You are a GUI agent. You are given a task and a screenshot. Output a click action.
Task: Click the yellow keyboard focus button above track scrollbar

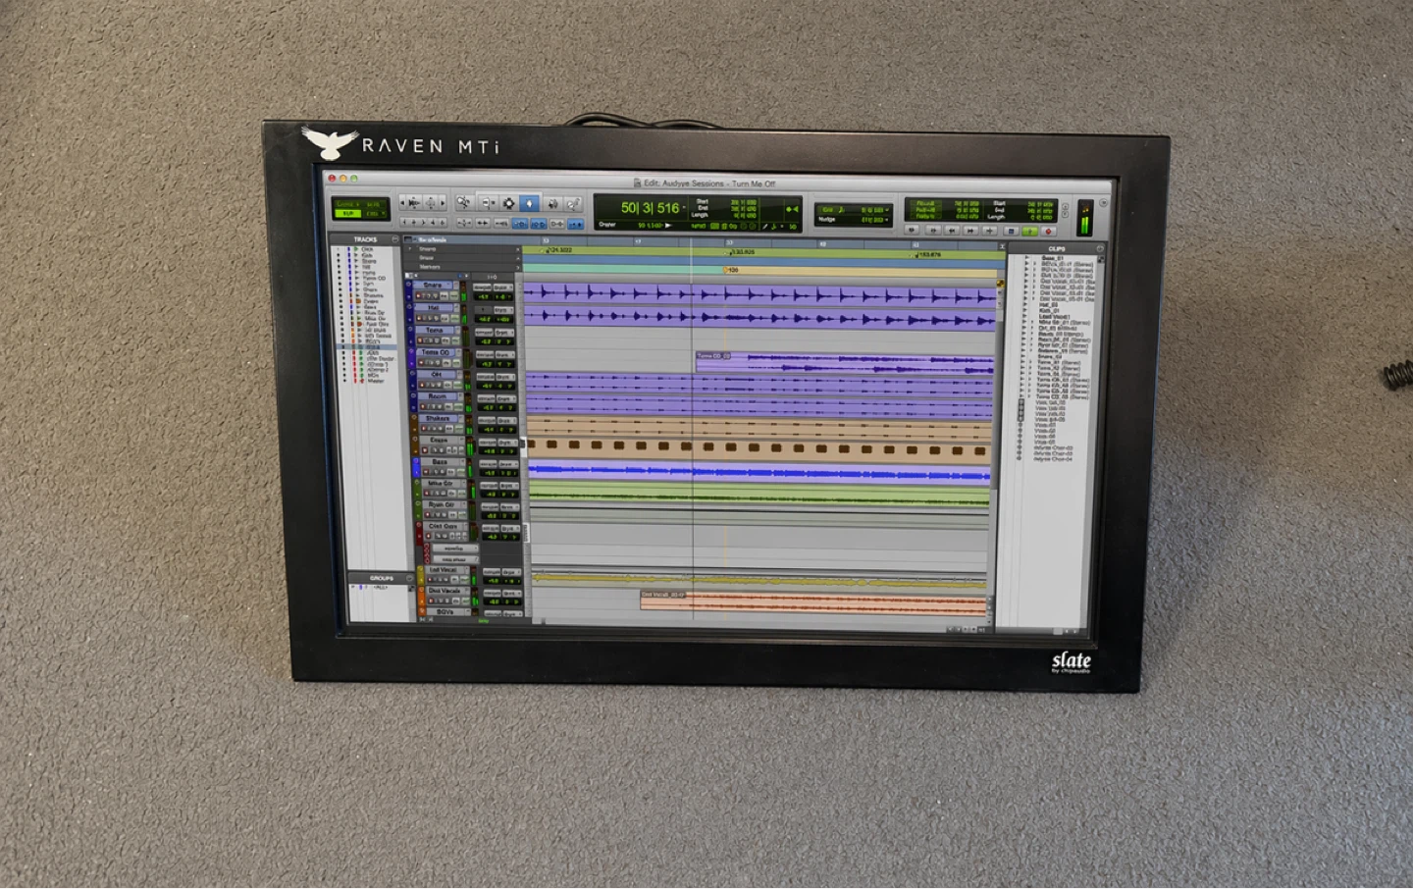(1000, 284)
